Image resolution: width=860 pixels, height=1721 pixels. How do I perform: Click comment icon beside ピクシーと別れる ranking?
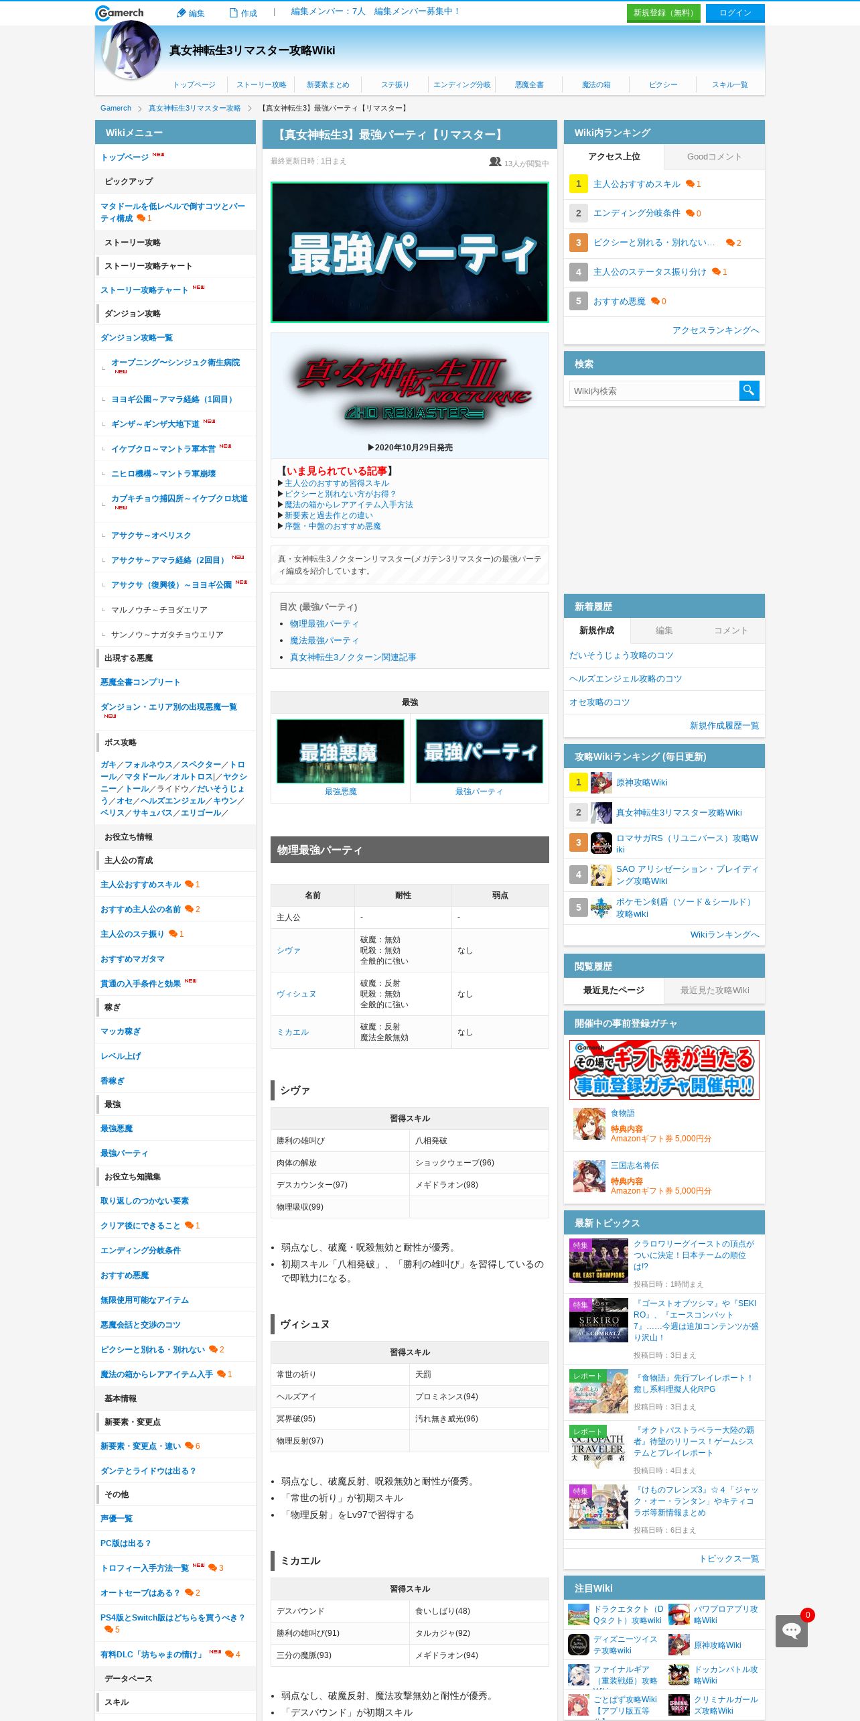point(730,243)
